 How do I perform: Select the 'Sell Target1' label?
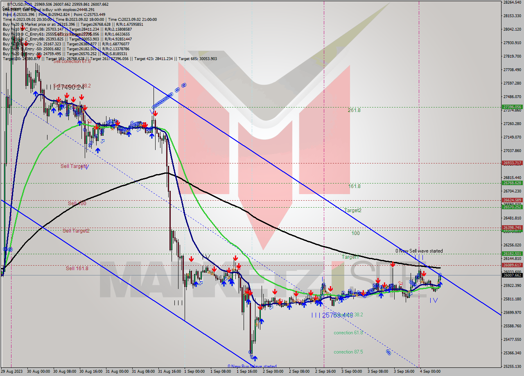(x=73, y=166)
